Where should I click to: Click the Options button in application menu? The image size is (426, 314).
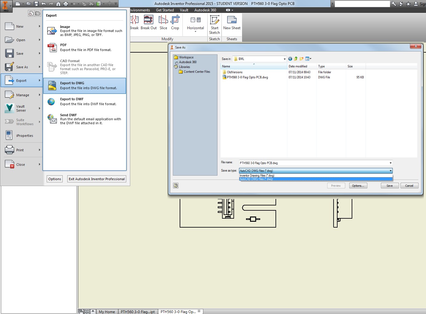click(55, 179)
